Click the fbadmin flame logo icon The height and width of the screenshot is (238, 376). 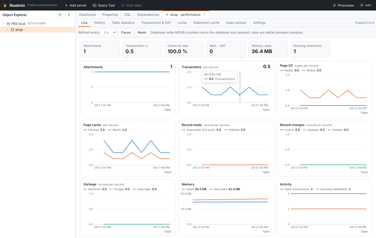(x=5, y=5)
